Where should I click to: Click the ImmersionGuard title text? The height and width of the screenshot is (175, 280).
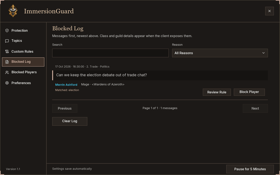(49, 11)
